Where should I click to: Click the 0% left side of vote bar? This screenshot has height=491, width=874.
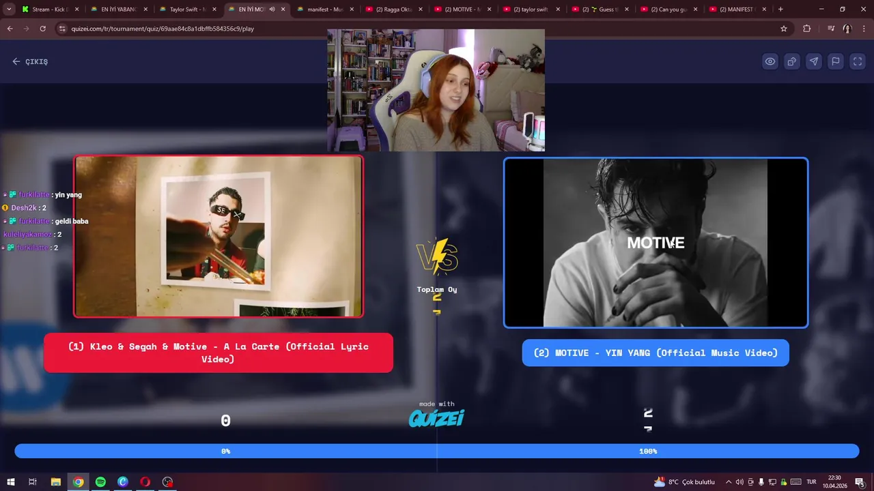pos(225,451)
